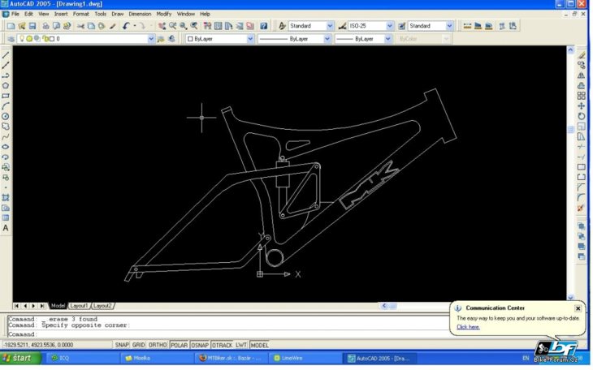Open the File menu

(x=15, y=14)
